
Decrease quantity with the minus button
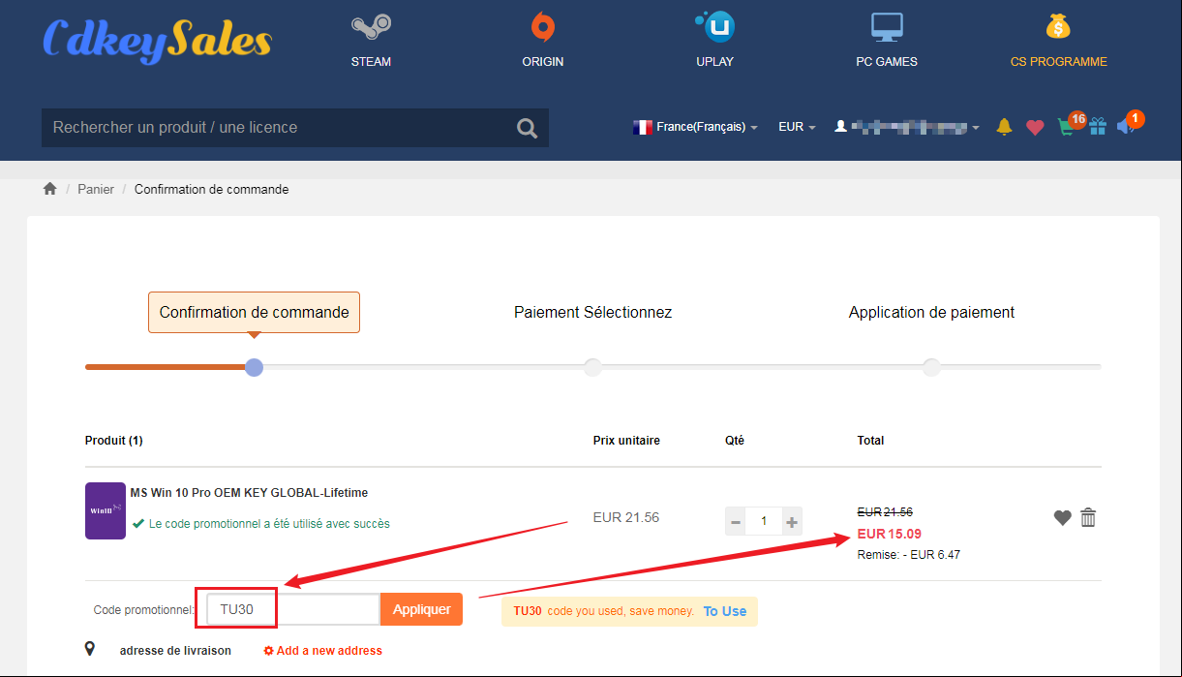point(736,522)
